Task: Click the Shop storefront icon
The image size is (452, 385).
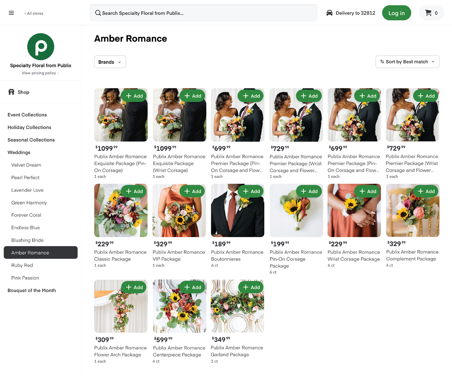Action: click(x=11, y=92)
